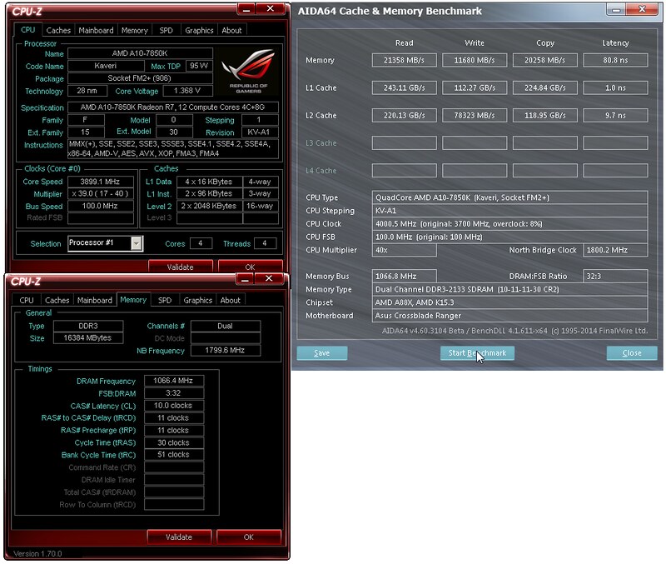Click L1 Cache Read value 243.11 GB/s
Viewport: 666px width, 564px height.
pyautogui.click(x=404, y=87)
